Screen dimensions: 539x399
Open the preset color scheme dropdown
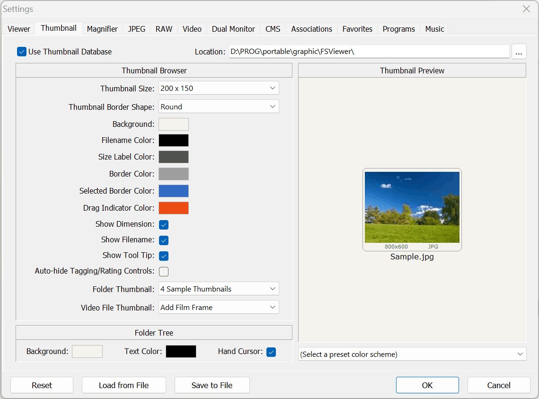tap(412, 355)
